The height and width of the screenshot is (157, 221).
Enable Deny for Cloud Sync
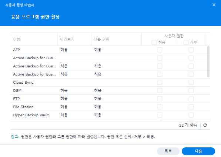[x=191, y=83]
